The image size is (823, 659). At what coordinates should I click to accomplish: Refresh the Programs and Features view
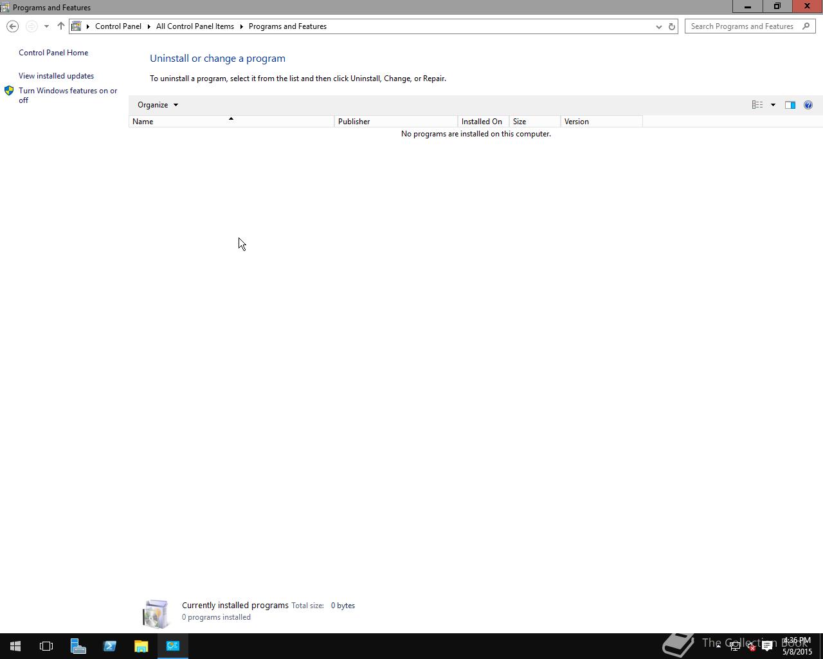coord(672,26)
